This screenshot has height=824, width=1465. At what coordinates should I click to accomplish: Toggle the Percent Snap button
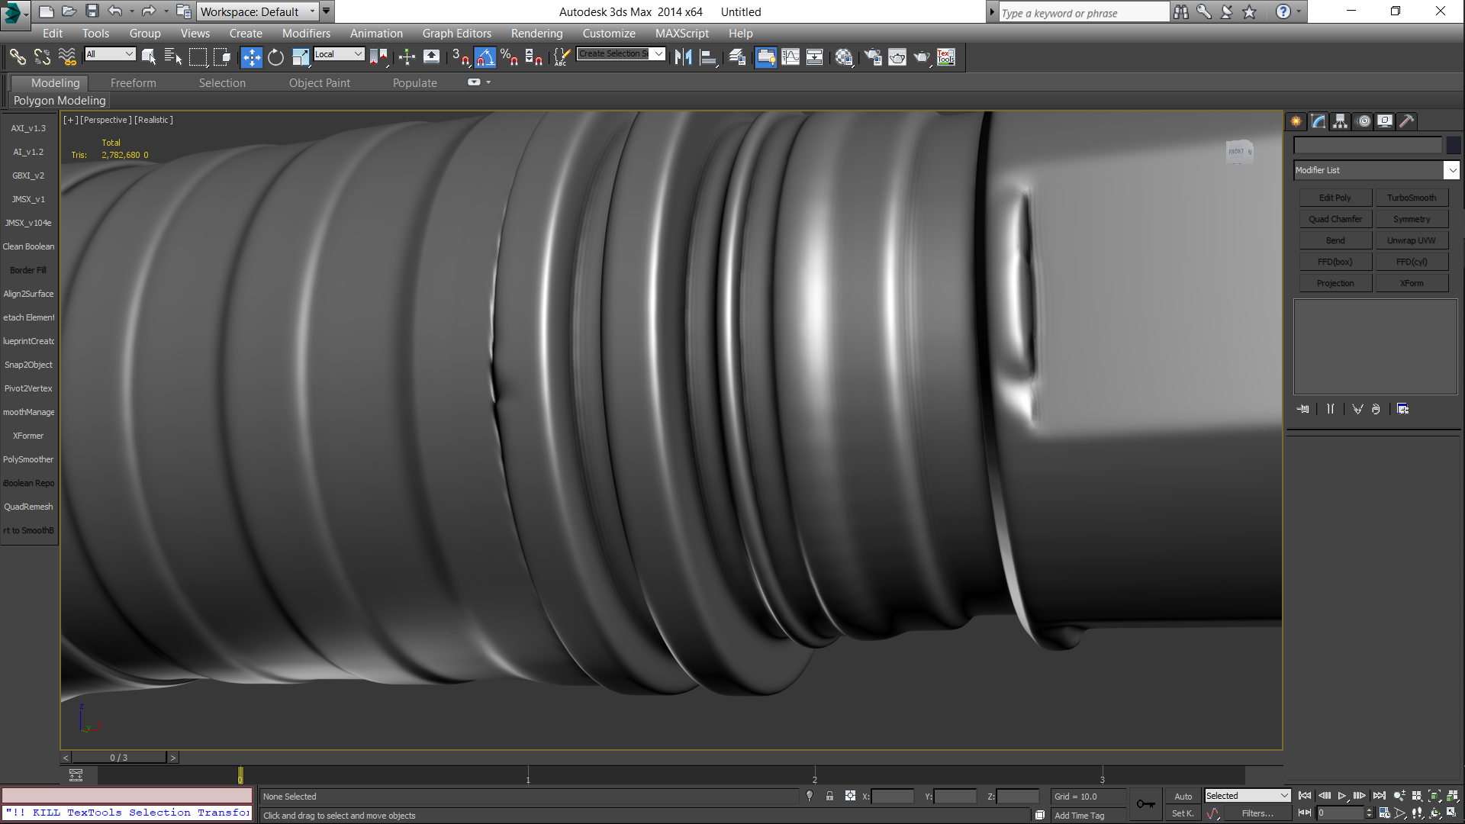point(509,57)
